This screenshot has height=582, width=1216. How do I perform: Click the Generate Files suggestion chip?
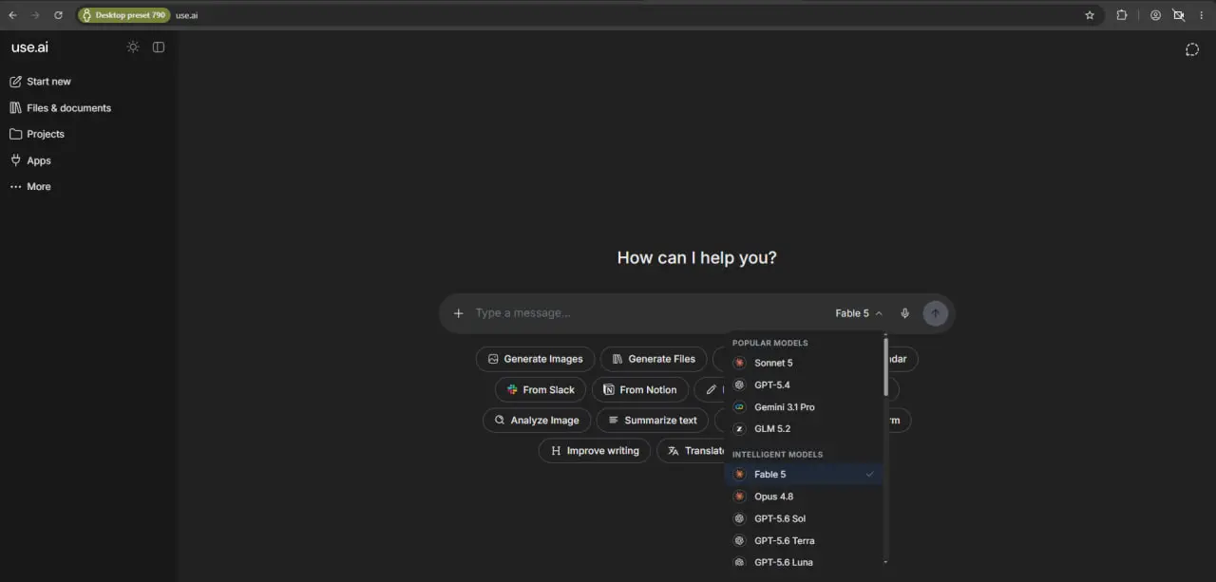click(x=654, y=359)
